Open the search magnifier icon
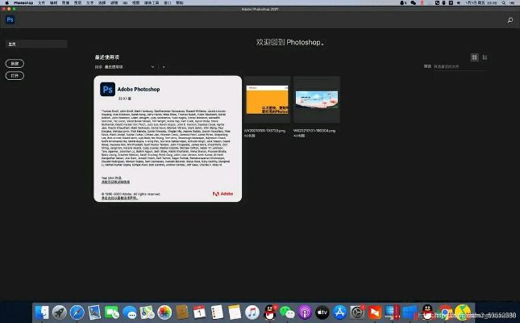 [x=510, y=19]
